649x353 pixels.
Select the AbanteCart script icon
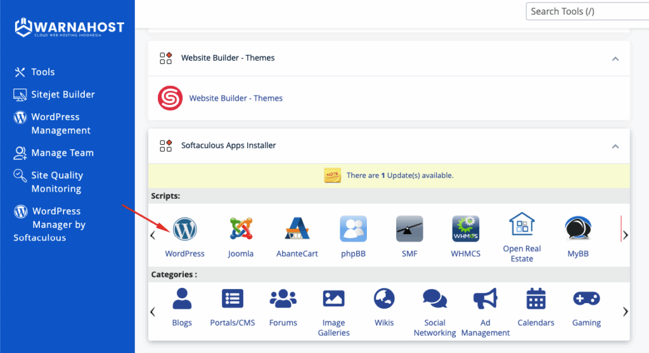297,228
